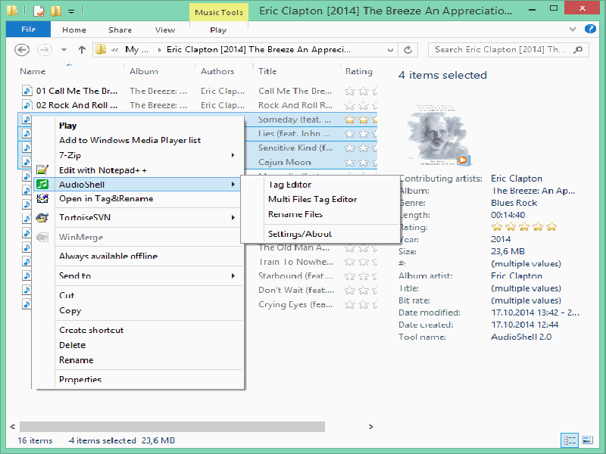Click the Properties quick access toolbar icon

pos(39,11)
